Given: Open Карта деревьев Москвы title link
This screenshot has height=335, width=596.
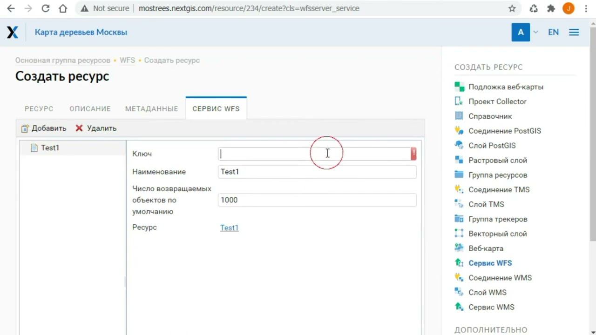Looking at the screenshot, I should coord(81,32).
